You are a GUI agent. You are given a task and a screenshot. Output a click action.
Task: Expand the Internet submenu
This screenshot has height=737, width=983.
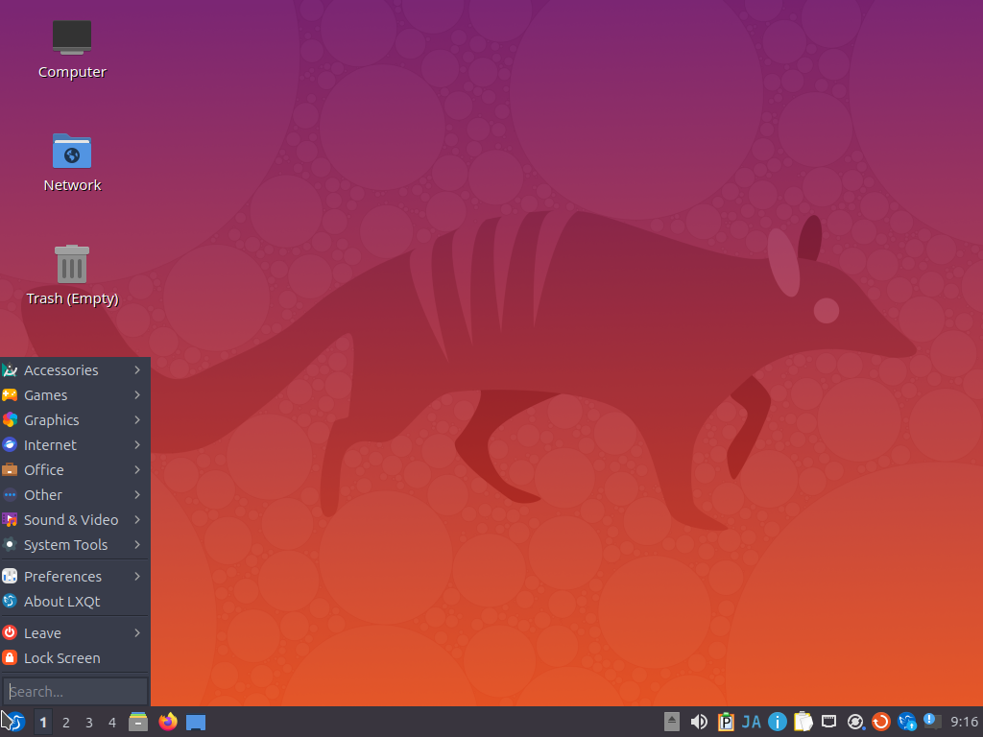pyautogui.click(x=52, y=444)
